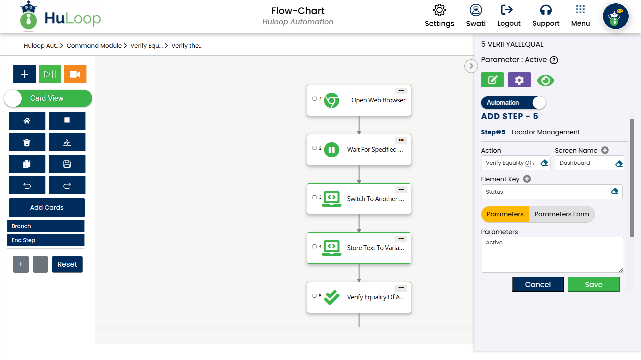641x360 pixels.
Task: Open the three-dots menu on Open Web Browser card
Action: pyautogui.click(x=401, y=91)
